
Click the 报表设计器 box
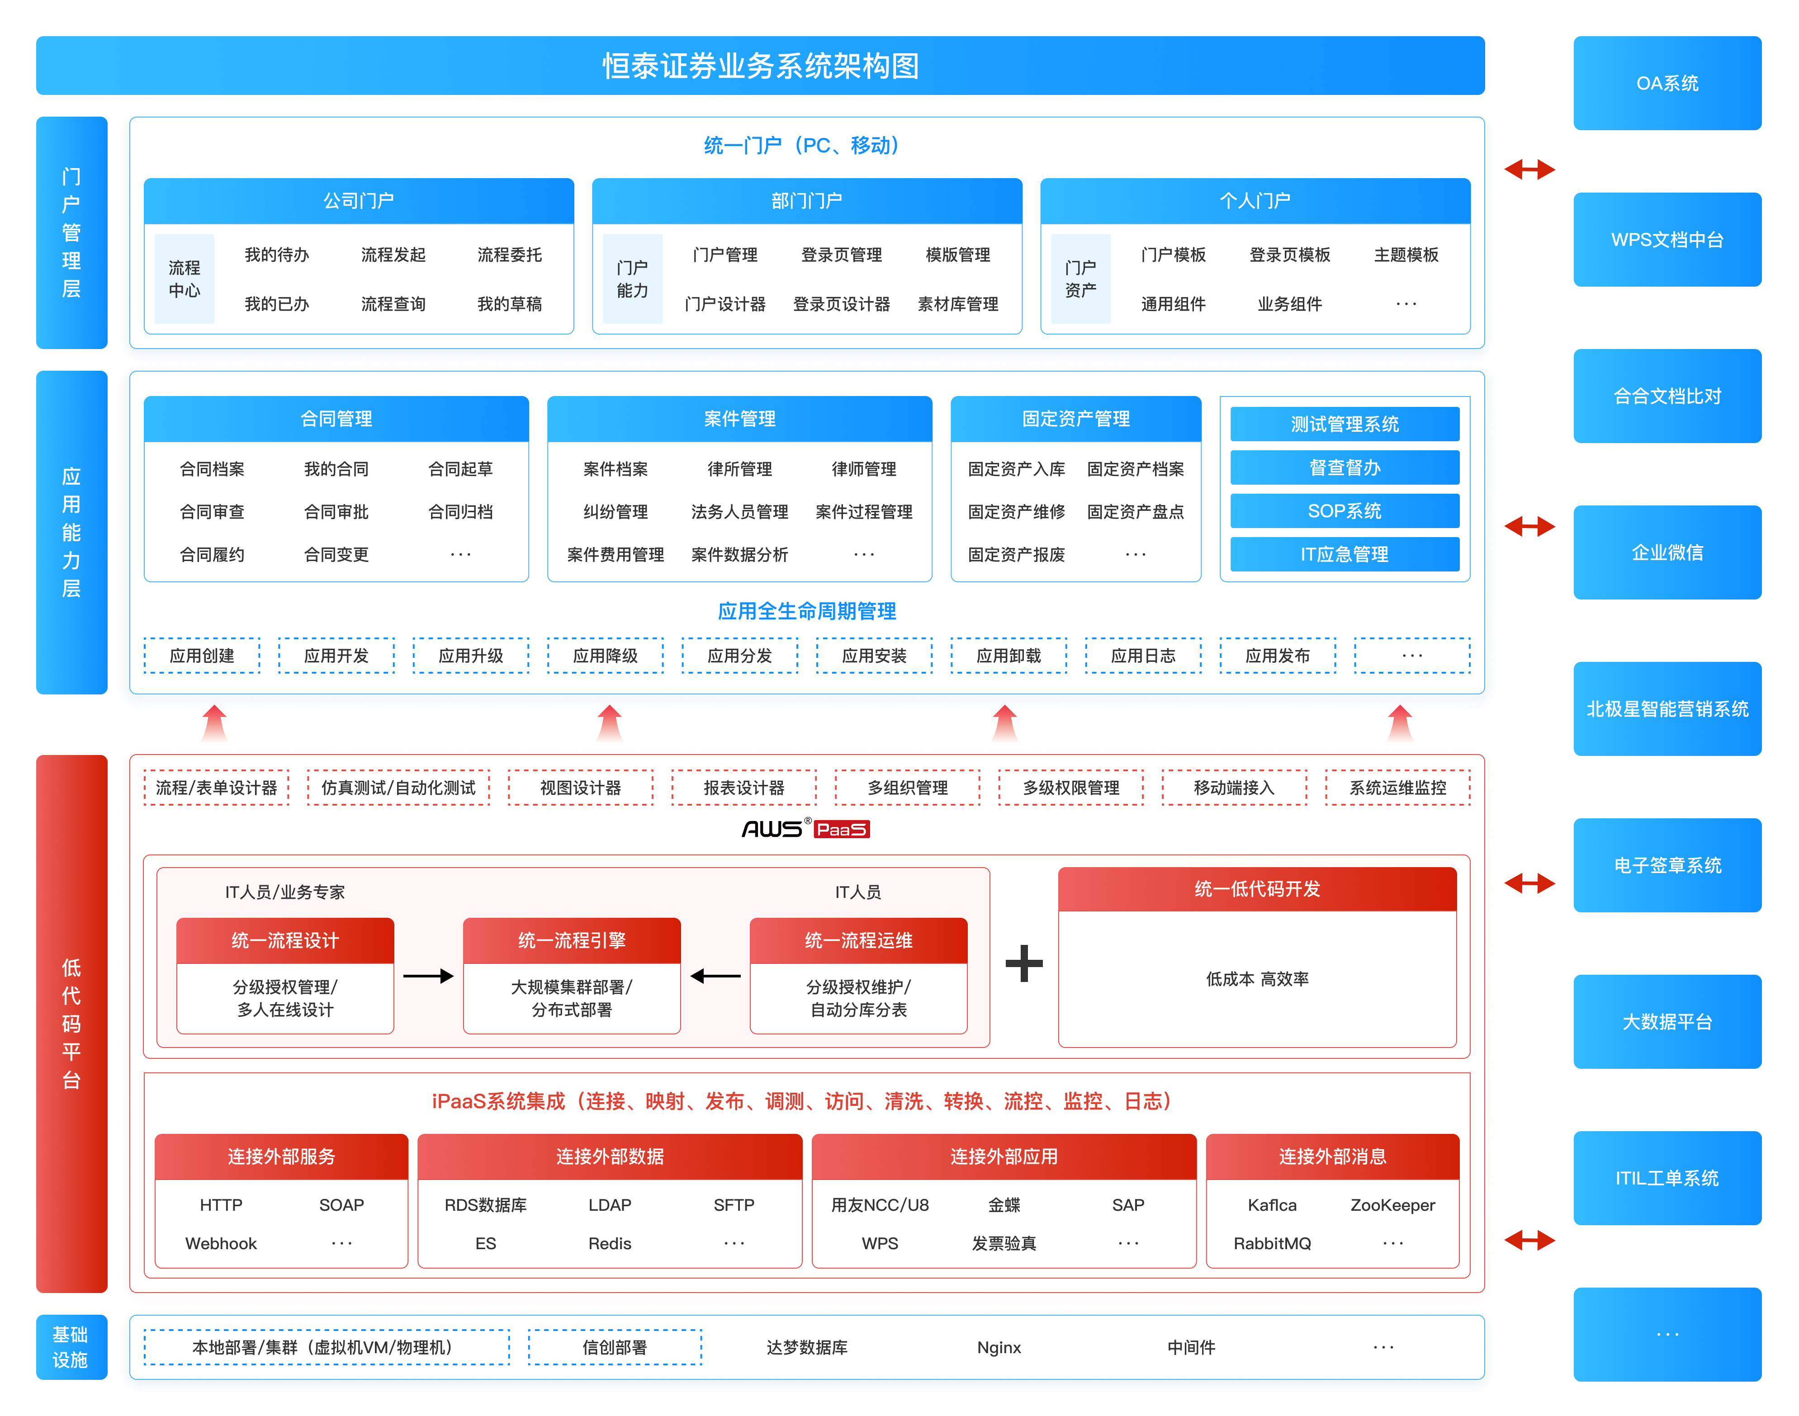tap(744, 788)
